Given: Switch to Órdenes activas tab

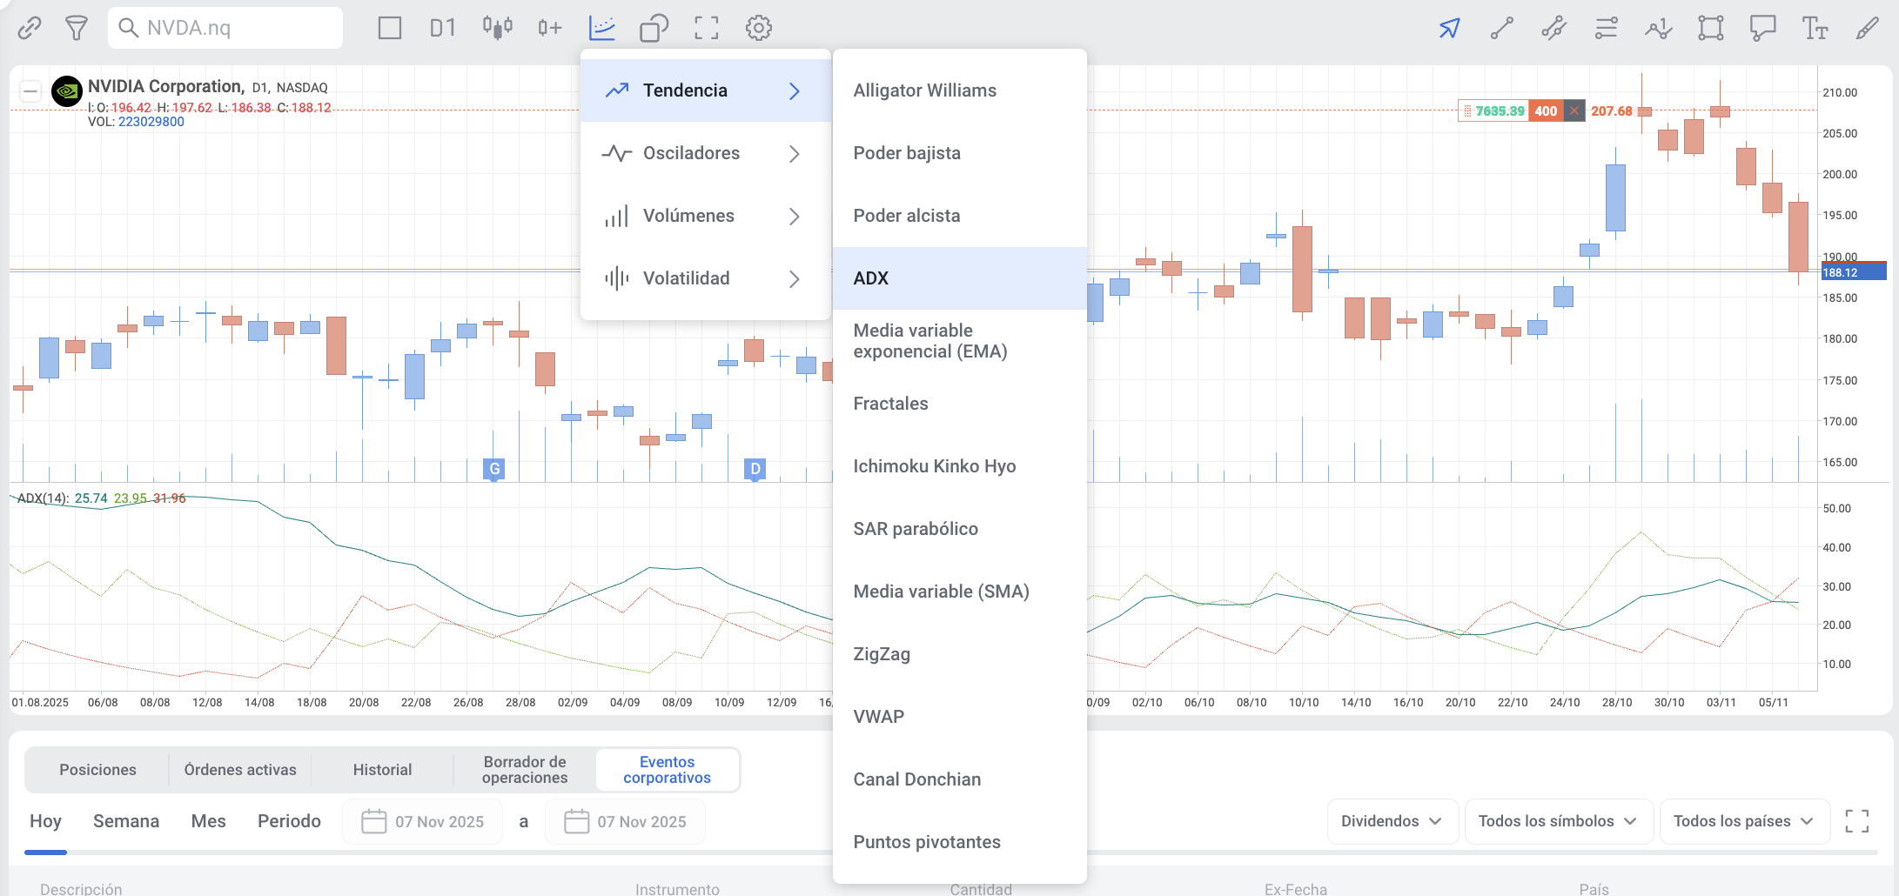Looking at the screenshot, I should pos(240,770).
